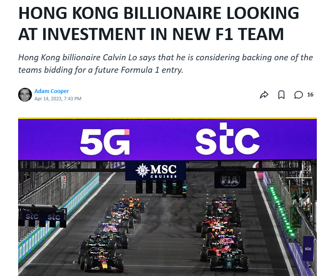This screenshot has height=276, width=325.
Task: Click the Apr 14, 2023 timestamp
Action: [x=58, y=99]
